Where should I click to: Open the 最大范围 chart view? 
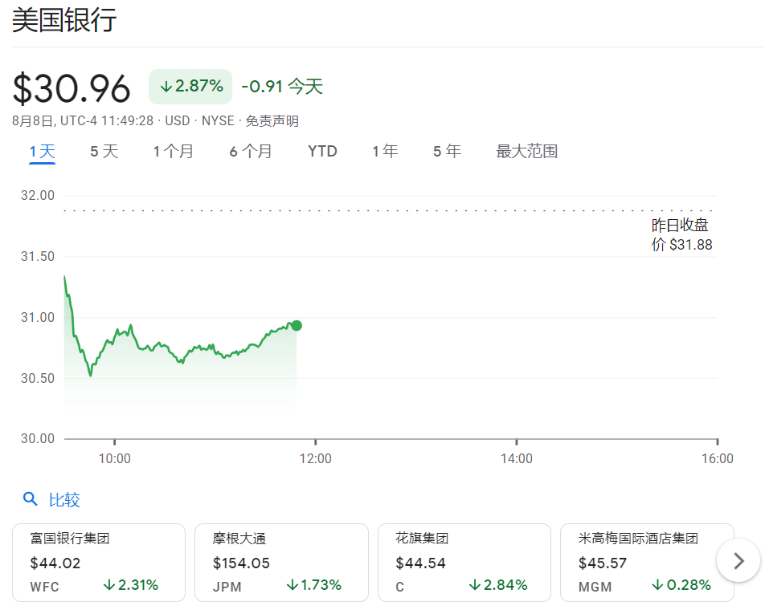(526, 151)
